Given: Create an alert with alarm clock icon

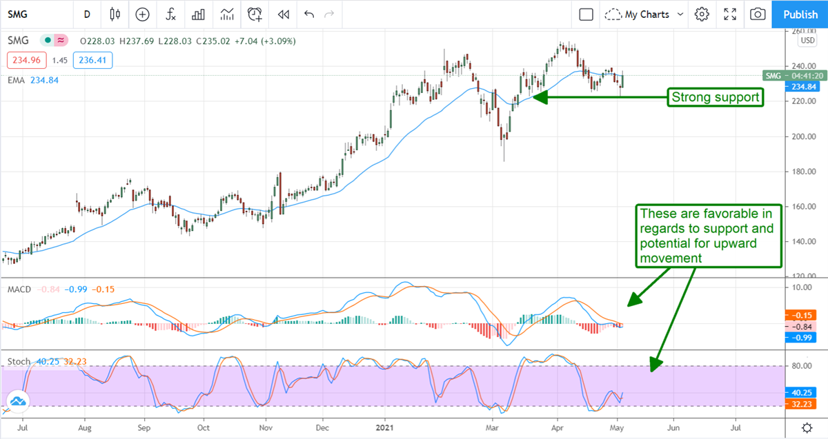Looking at the screenshot, I should tap(255, 14).
